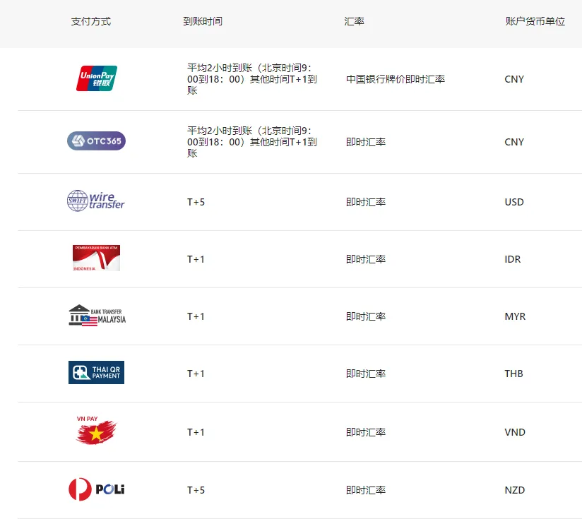The width and height of the screenshot is (582, 519).
Task: Click the UnionPay logo icon
Action: (x=97, y=78)
